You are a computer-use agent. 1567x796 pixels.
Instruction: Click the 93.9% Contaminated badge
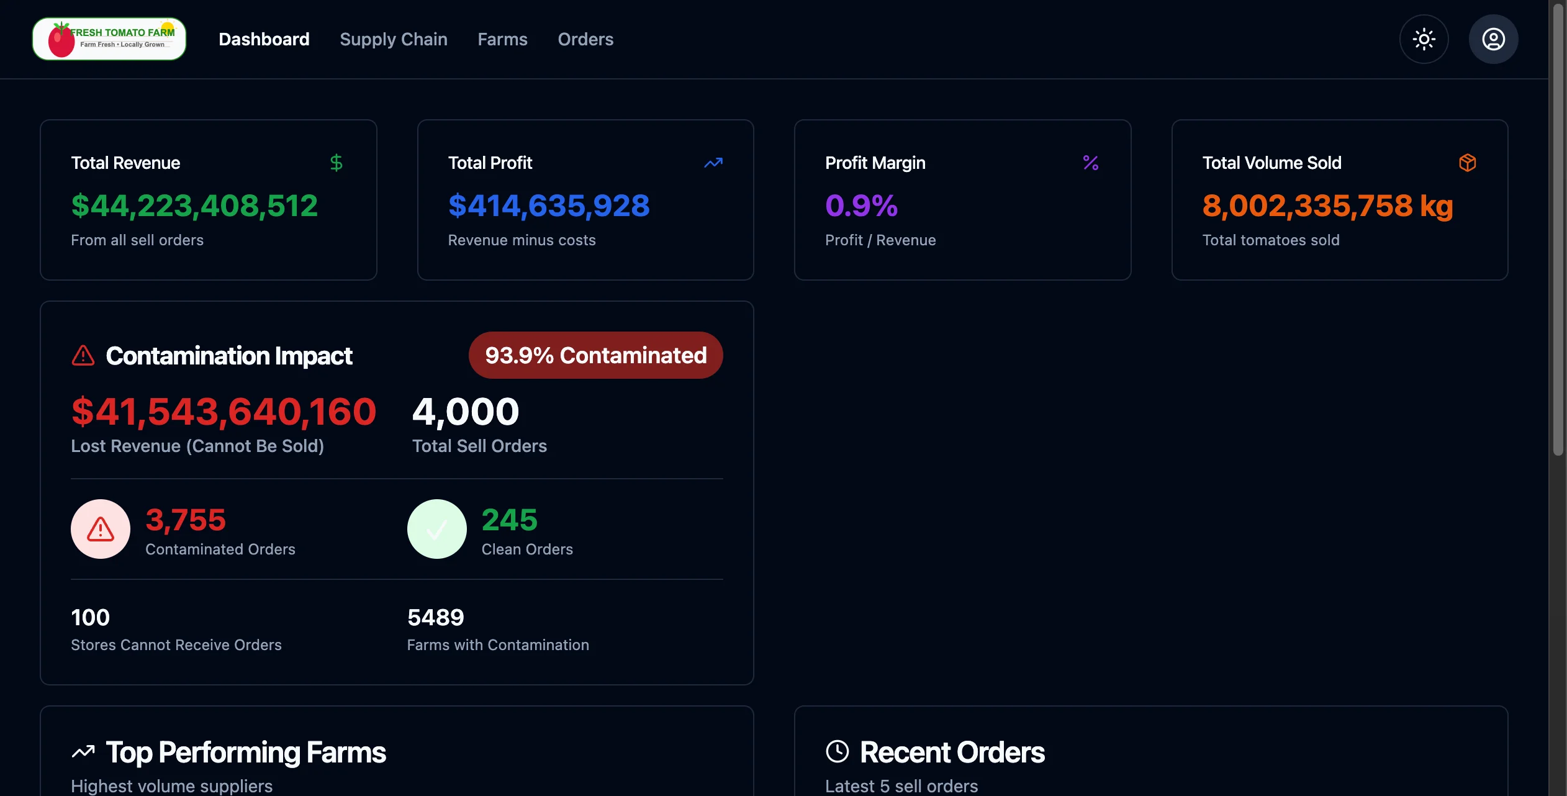point(595,355)
